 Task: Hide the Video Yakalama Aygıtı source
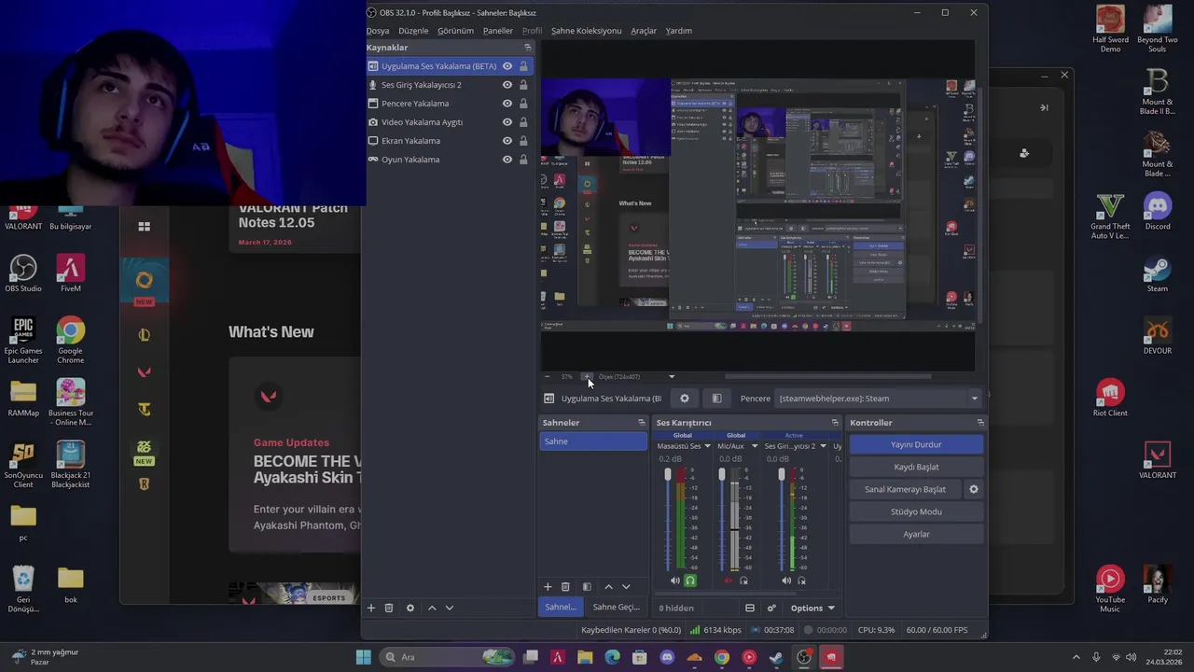click(507, 122)
